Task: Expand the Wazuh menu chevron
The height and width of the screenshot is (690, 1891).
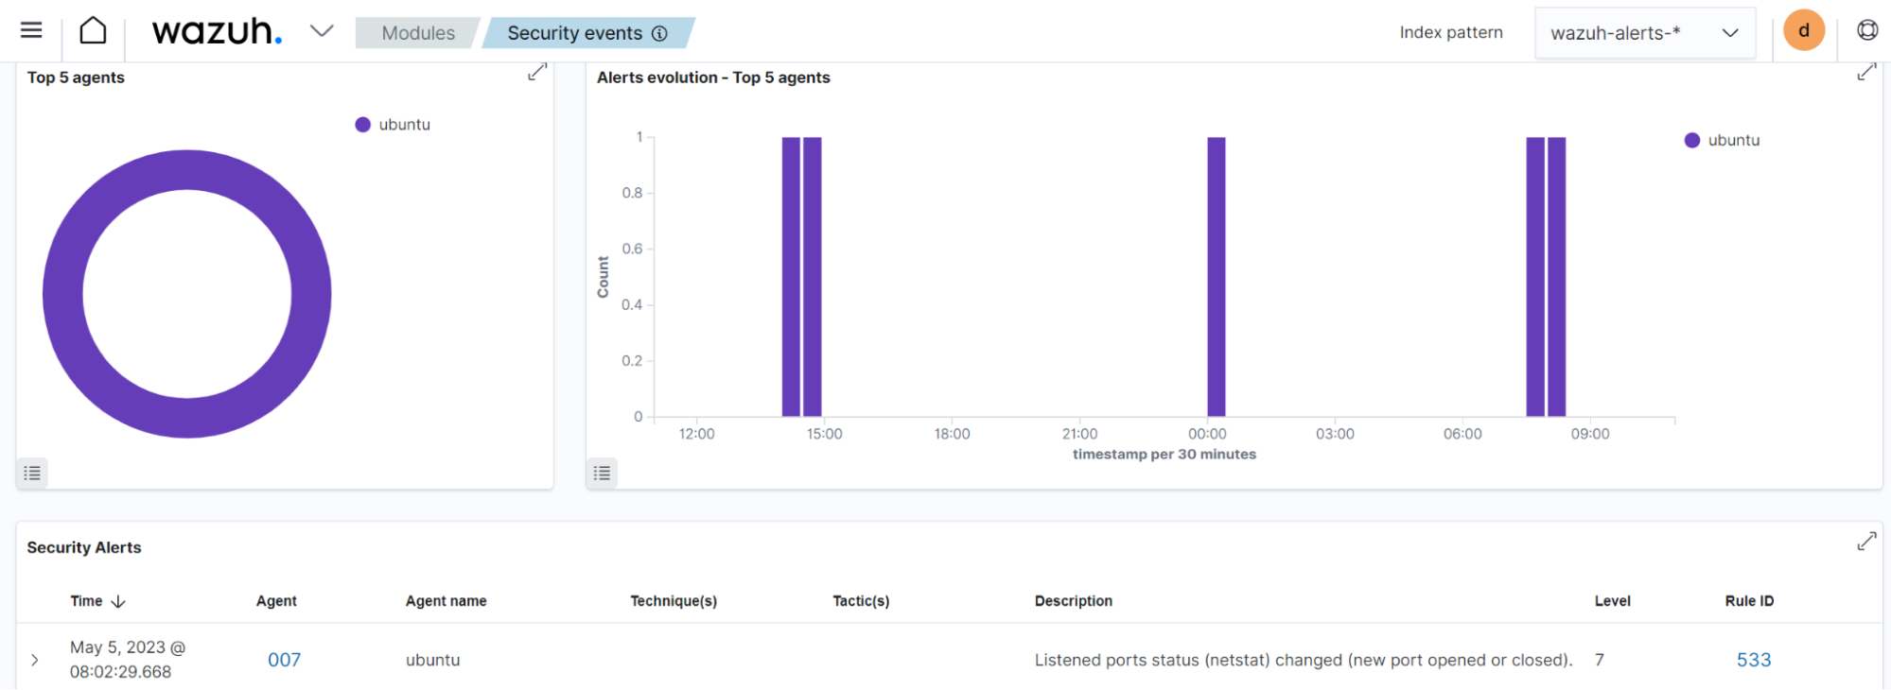Action: coord(322,31)
